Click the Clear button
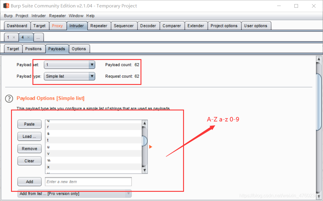 pos(29,161)
